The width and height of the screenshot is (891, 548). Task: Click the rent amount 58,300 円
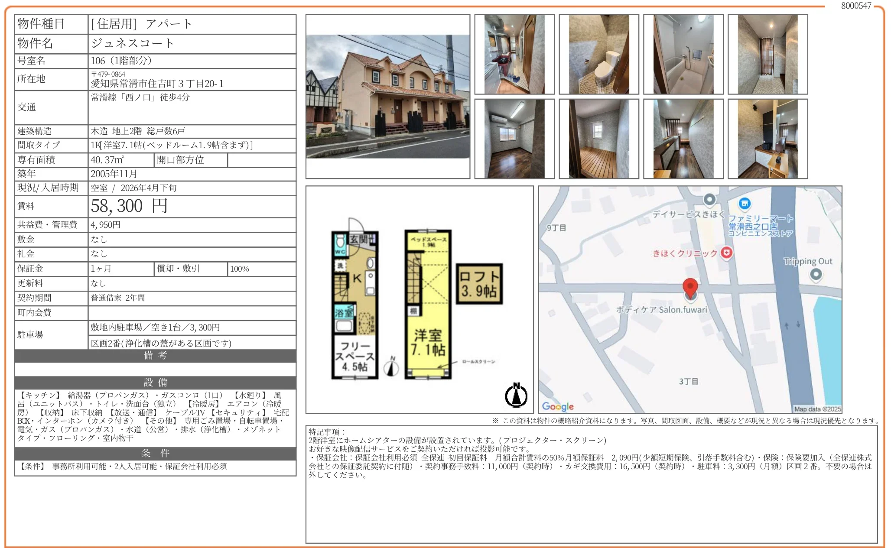point(129,206)
